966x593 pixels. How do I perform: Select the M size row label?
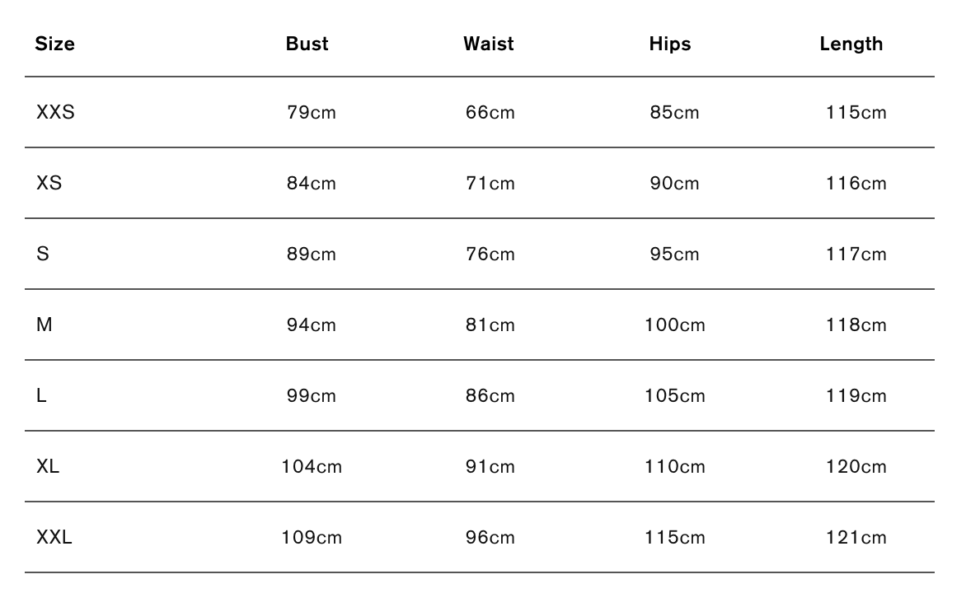click(x=45, y=325)
